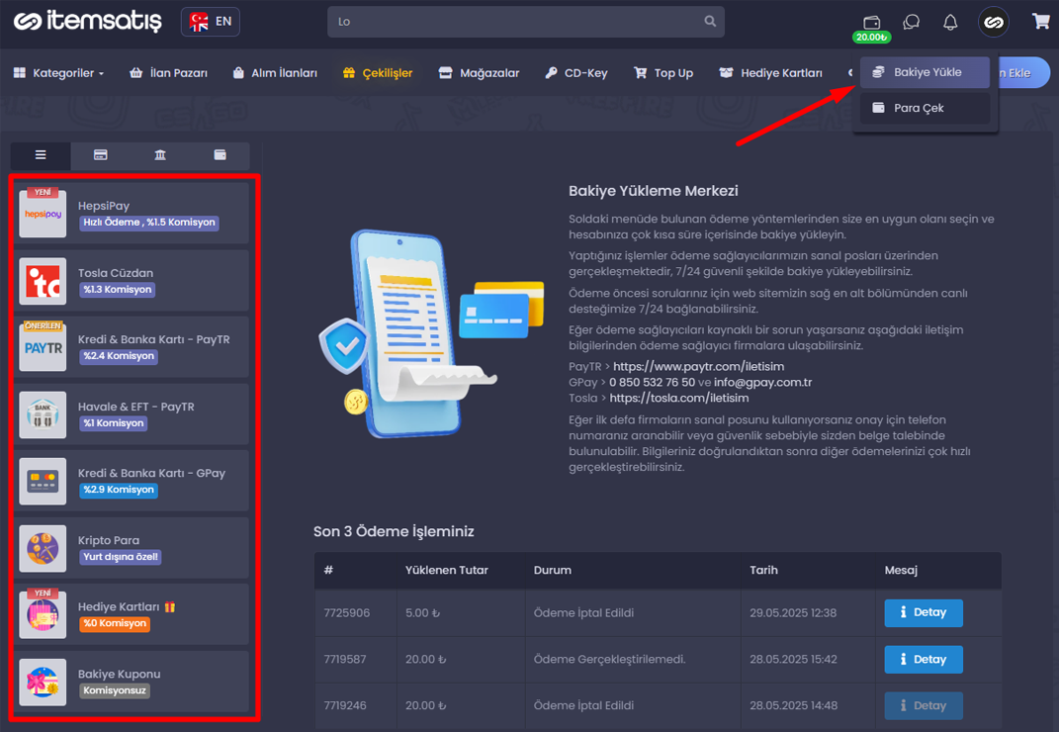
Task: Choose HepsiPay payment method
Action: (132, 214)
